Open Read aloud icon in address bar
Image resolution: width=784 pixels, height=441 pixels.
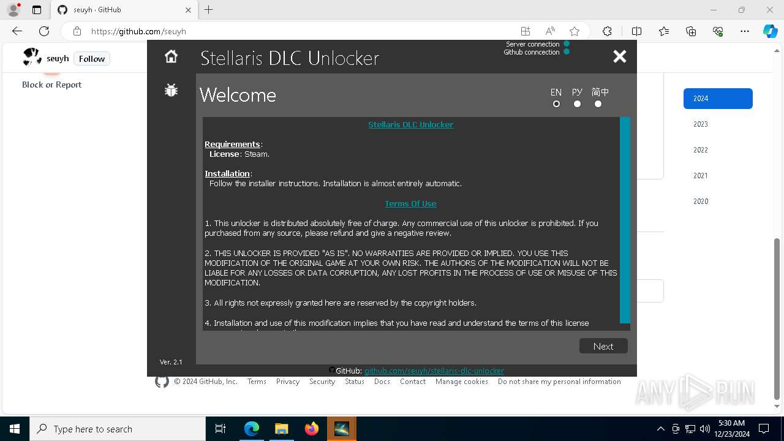pos(550,31)
